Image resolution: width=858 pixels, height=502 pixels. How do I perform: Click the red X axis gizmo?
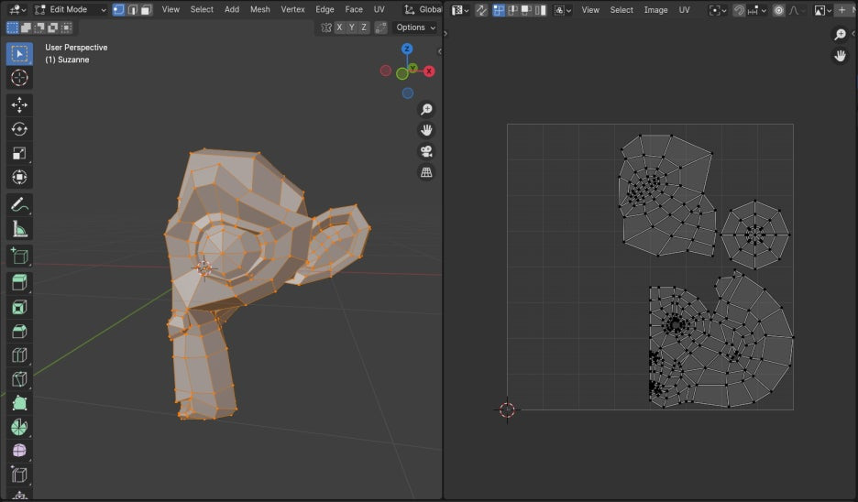pos(429,71)
